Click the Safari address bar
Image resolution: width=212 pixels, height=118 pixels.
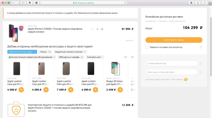click(x=84, y=3)
